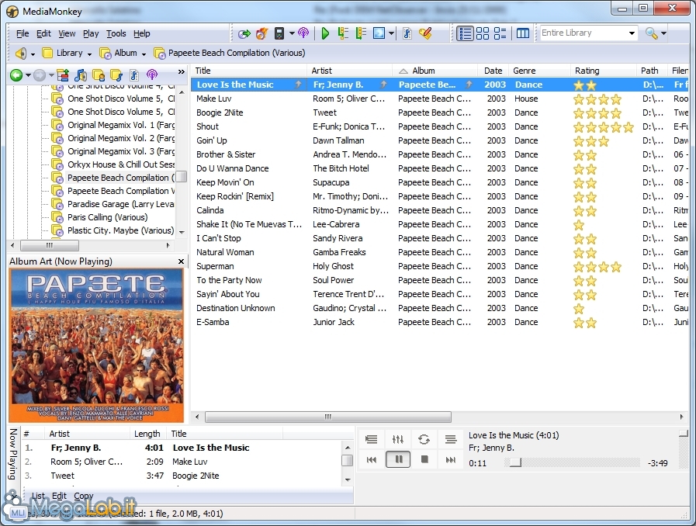Click Papeete Beach Compilation (Various) breadcrumb
This screenshot has width=696, height=526.
coord(230,53)
